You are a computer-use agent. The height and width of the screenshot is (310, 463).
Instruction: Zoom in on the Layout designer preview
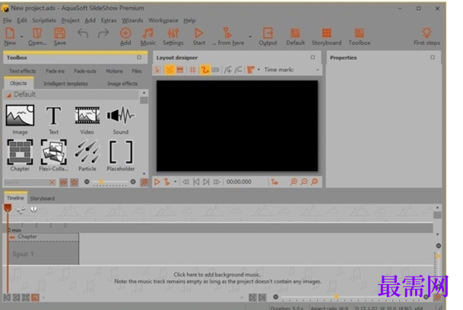click(x=293, y=182)
